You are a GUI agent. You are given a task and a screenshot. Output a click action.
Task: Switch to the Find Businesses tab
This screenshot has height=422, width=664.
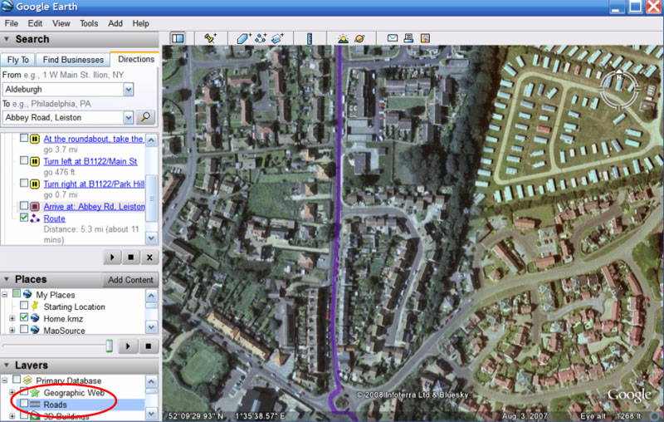pos(73,60)
